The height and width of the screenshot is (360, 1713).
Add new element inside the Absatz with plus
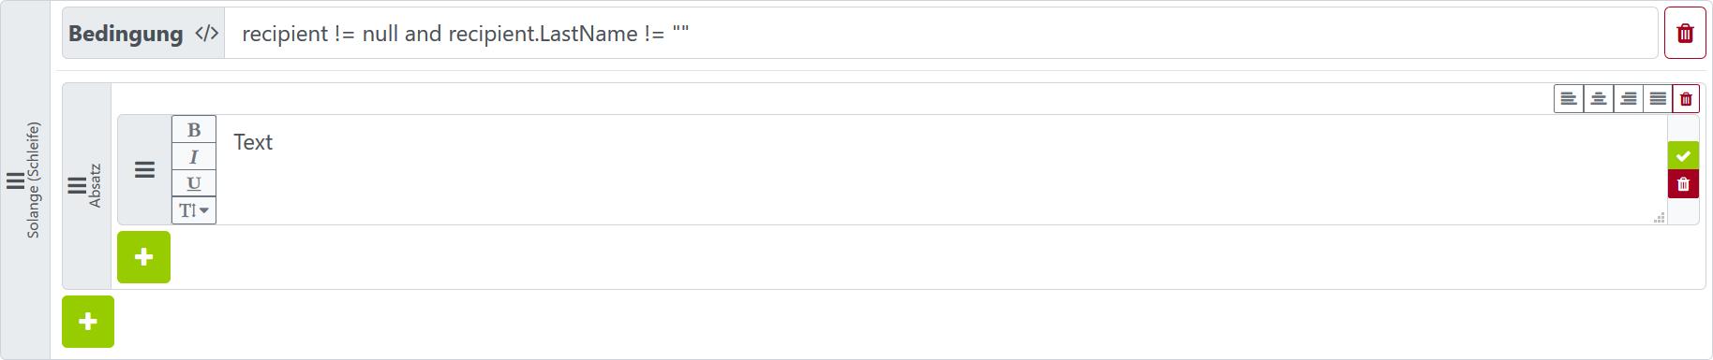tap(143, 257)
